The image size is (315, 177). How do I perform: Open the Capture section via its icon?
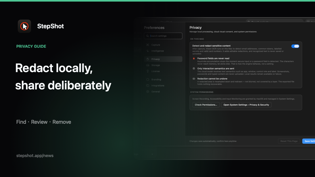coord(148,45)
